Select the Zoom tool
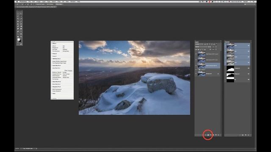Image resolution: width=271 pixels, height=152 pixels. coord(21,37)
